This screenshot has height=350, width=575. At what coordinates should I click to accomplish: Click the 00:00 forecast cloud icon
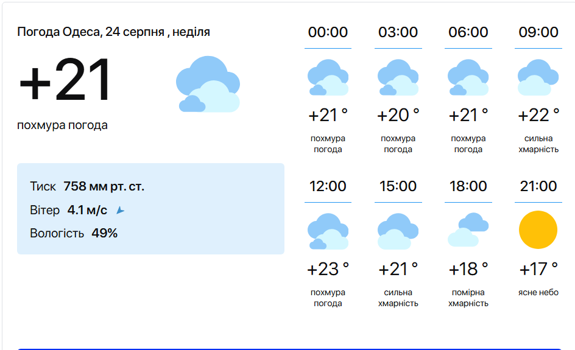(328, 78)
